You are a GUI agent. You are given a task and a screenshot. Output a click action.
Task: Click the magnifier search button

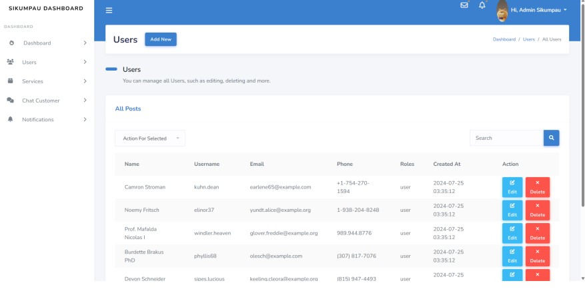[552, 138]
